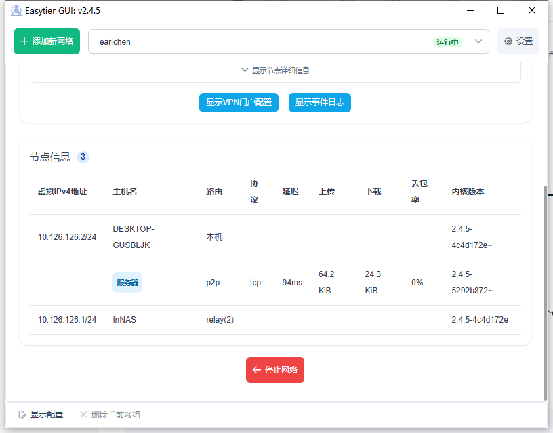Click 删除当前网络 link
The width and height of the screenshot is (553, 433).
click(110, 414)
